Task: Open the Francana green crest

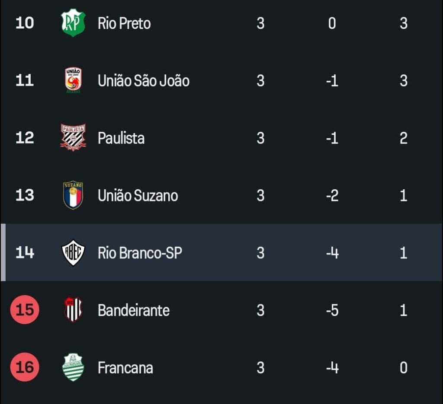Action: point(73,367)
